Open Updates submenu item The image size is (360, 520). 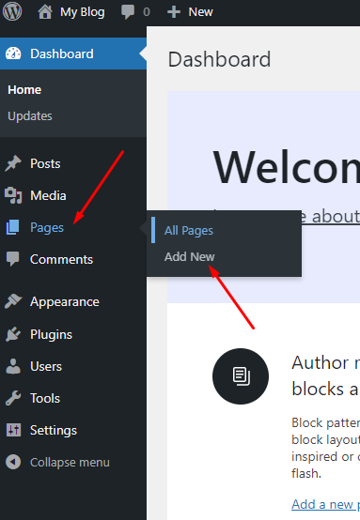30,116
